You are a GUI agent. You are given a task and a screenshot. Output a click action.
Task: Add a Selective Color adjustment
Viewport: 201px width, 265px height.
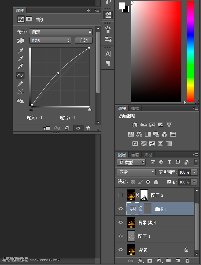(x=160, y=144)
